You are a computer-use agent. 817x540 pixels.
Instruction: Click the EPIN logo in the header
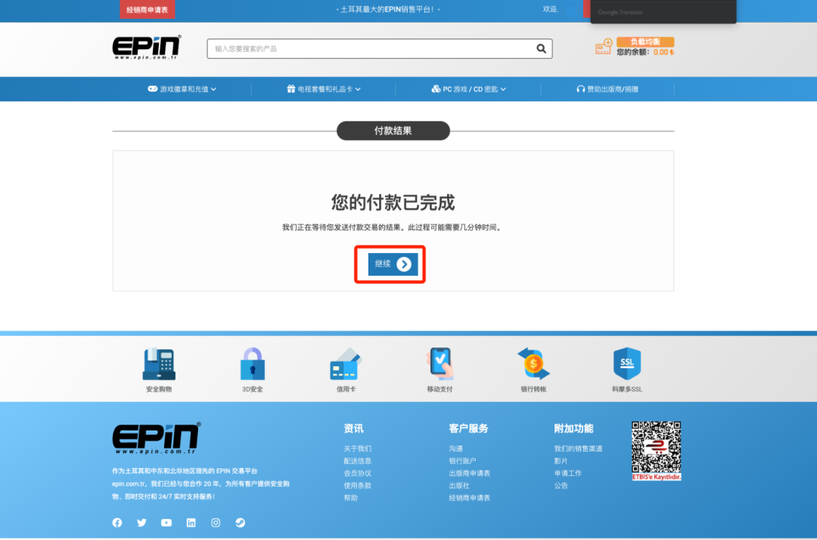coord(147,48)
